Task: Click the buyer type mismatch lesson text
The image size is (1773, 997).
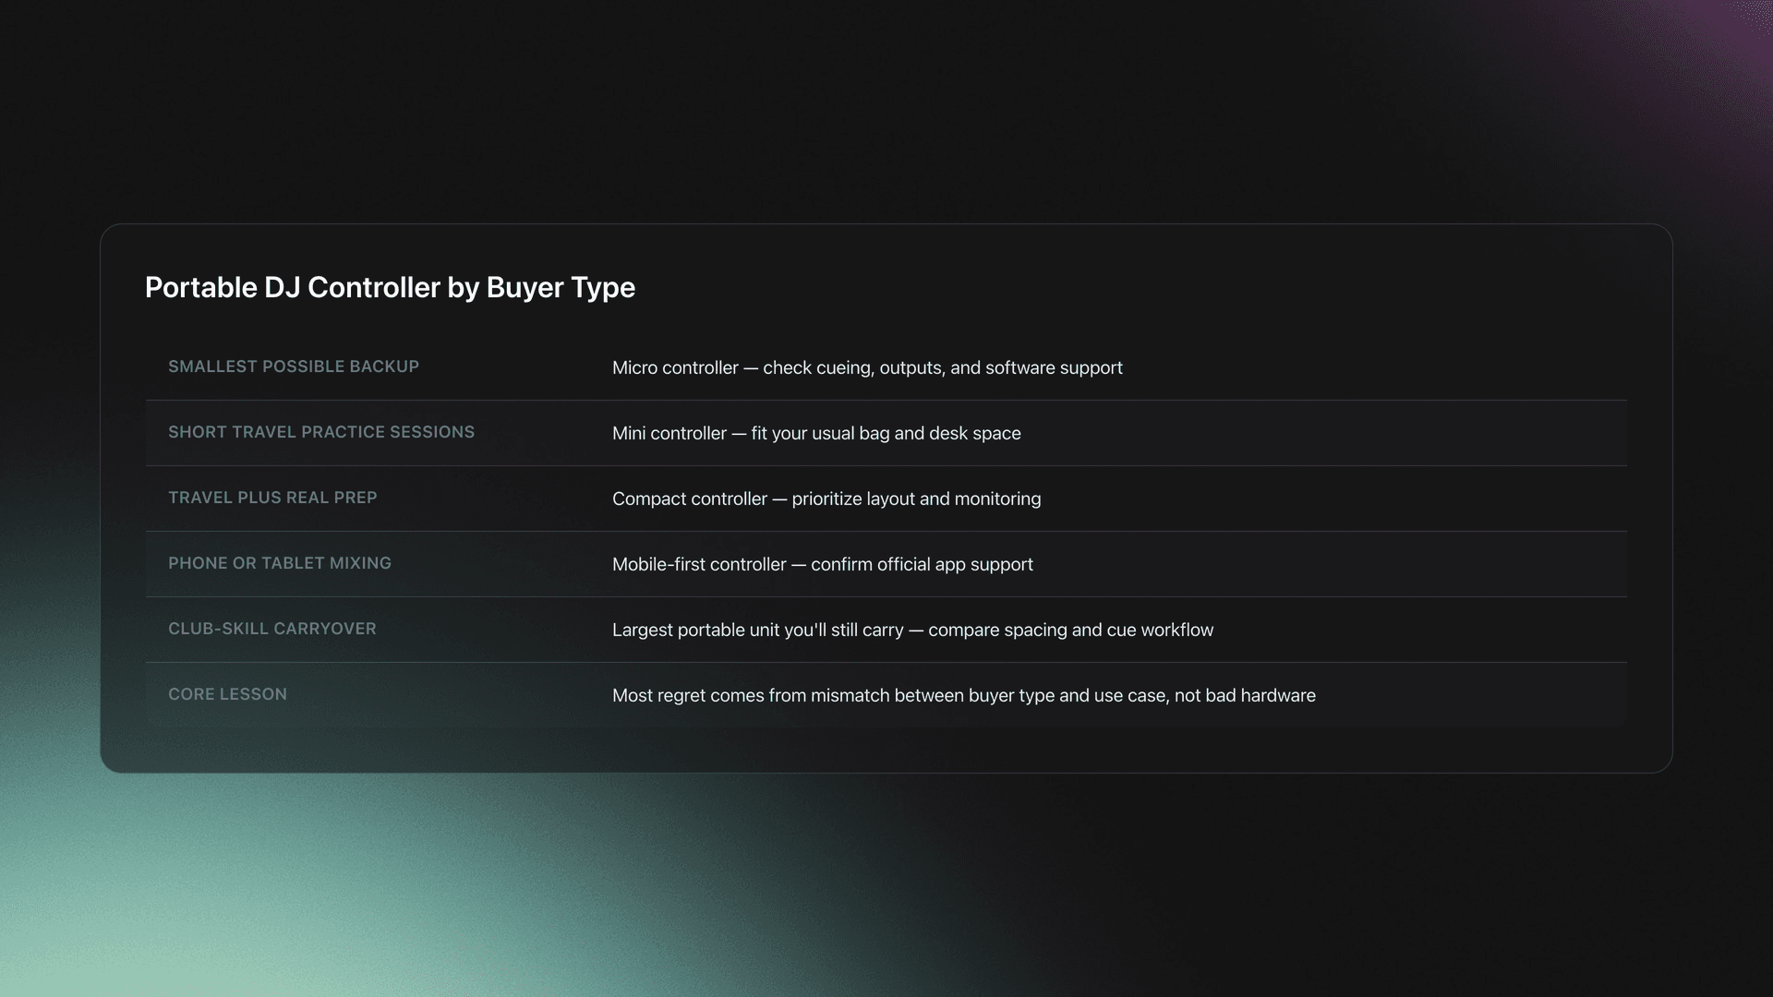Action: click(x=963, y=695)
